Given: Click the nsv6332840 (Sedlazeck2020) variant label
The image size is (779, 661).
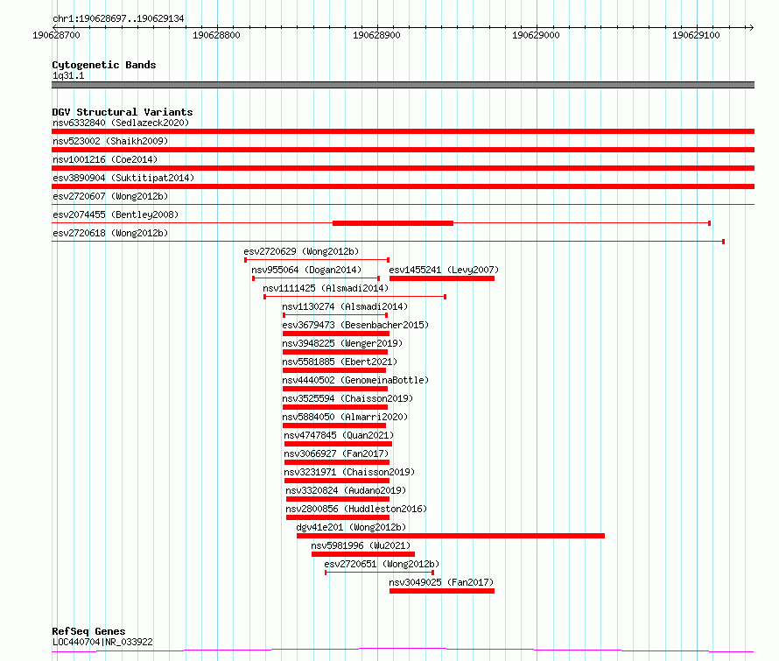Looking at the screenshot, I should 121,123.
